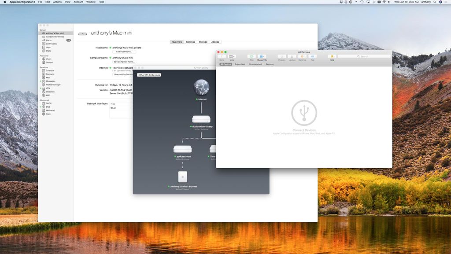Open the Actions menu in the menu bar

[57, 2]
